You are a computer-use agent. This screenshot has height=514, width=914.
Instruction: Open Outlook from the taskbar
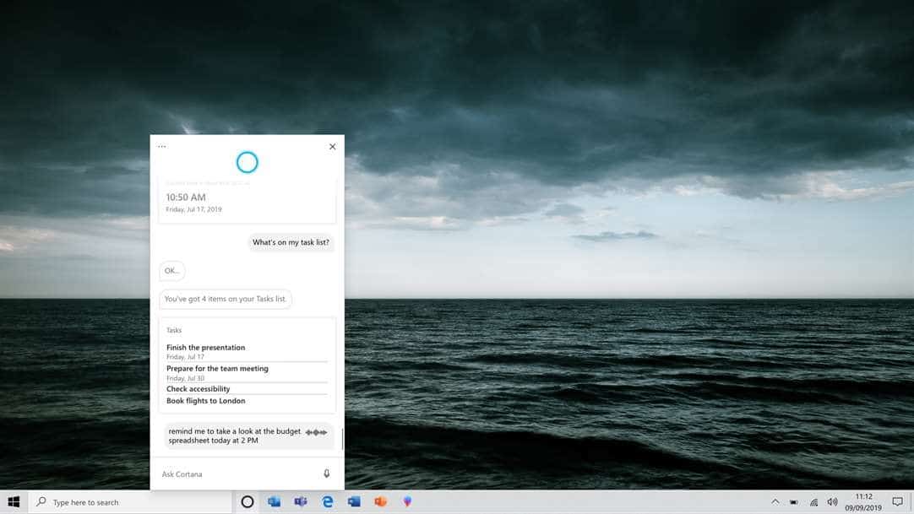pyautogui.click(x=274, y=502)
